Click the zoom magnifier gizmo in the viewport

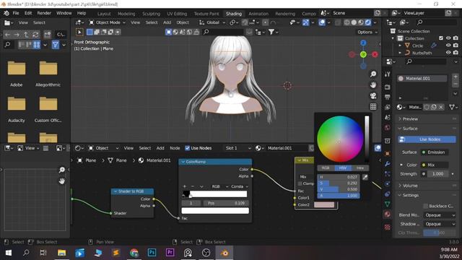click(x=373, y=74)
